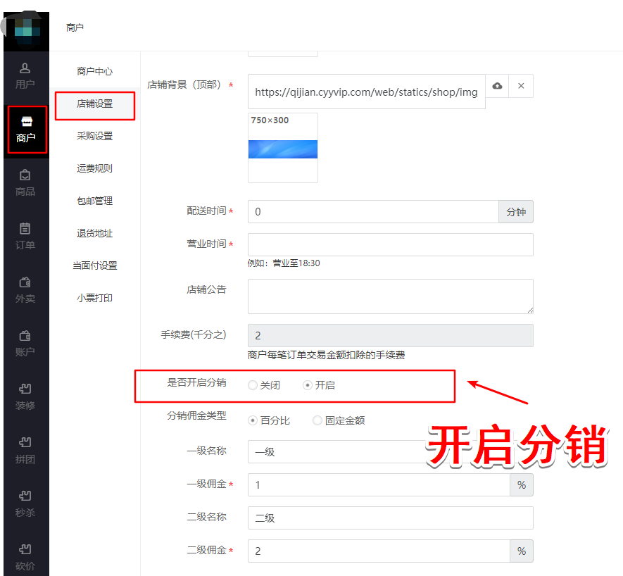
Task: Focus the 配送时间 input field
Action: (373, 211)
